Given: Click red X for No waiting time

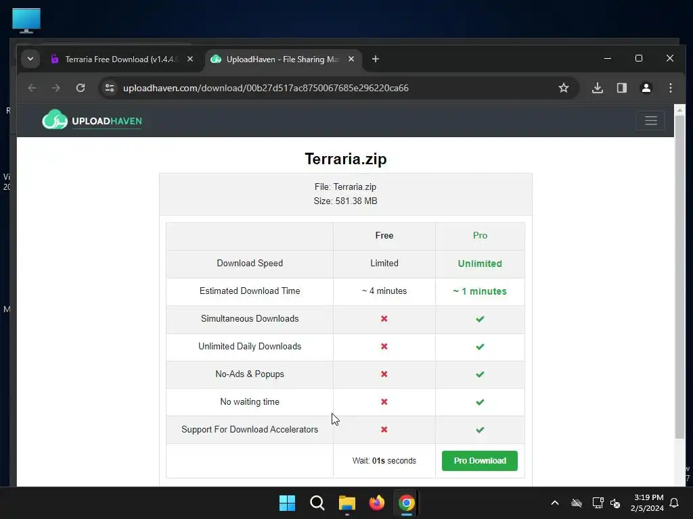Looking at the screenshot, I should (384, 401).
